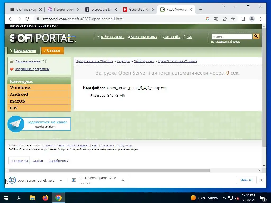Launch Firefox from the taskbar
271x203 pixels.
(x=46, y=198)
